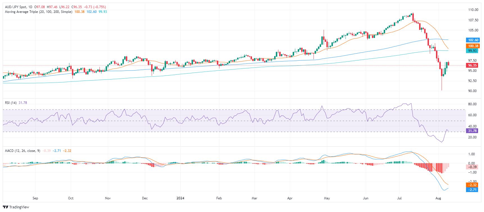Click the Mar label on time axis
The image size is (484, 212).
tap(255, 198)
